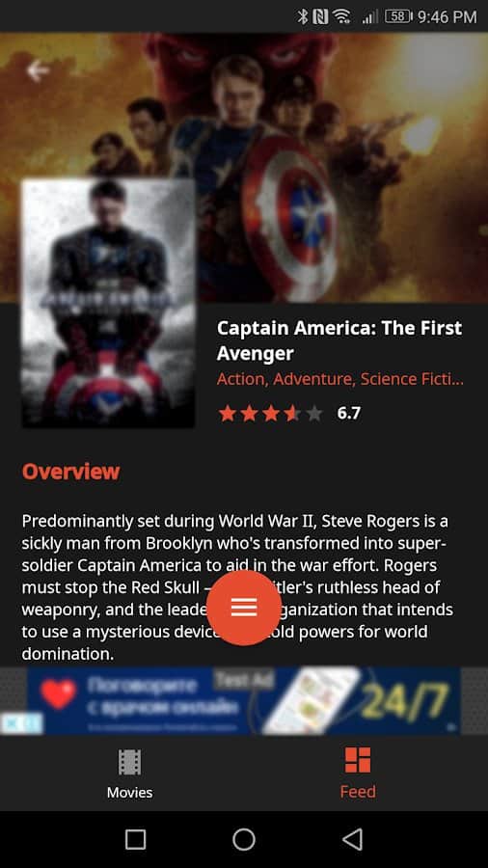The height and width of the screenshot is (868, 488).
Task: Tap the battery indicator in status bar
Action: point(397,16)
